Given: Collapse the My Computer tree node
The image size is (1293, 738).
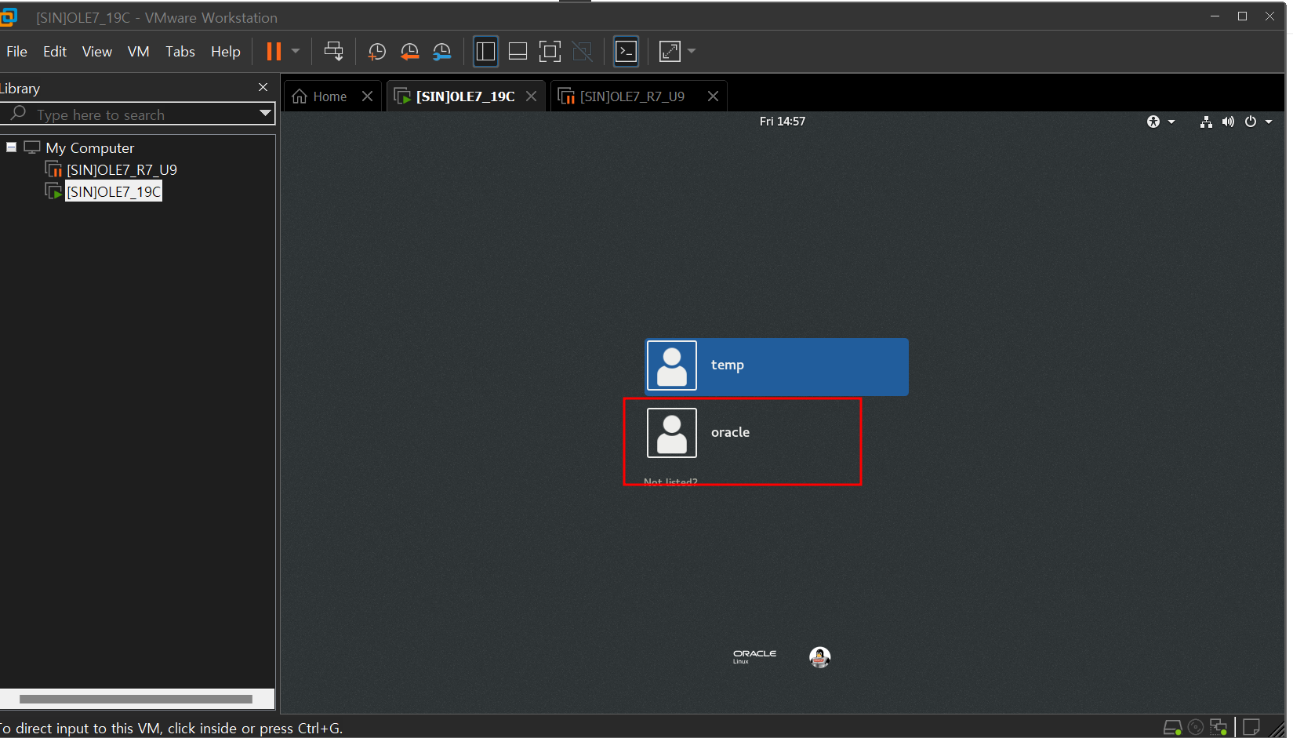Looking at the screenshot, I should [x=11, y=147].
